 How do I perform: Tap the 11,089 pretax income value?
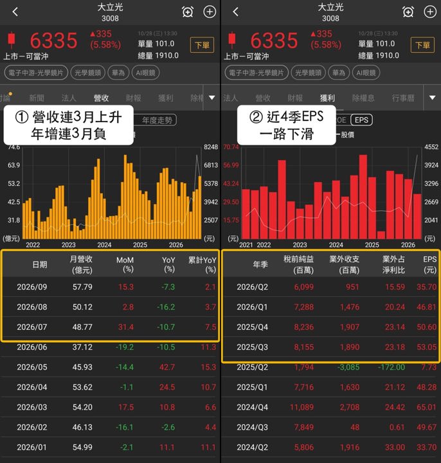click(301, 408)
